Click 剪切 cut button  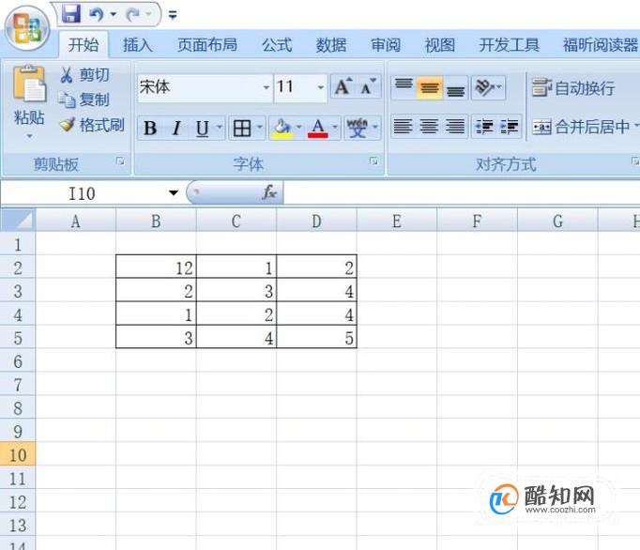[84, 75]
